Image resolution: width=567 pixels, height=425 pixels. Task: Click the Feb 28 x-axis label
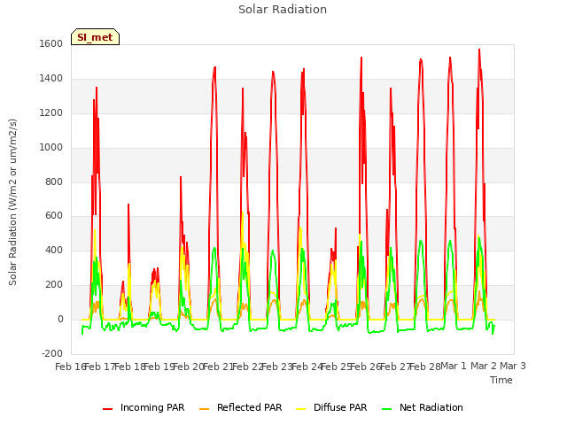425,367
